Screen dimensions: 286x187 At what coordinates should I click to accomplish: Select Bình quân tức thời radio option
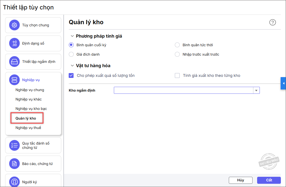point(177,45)
